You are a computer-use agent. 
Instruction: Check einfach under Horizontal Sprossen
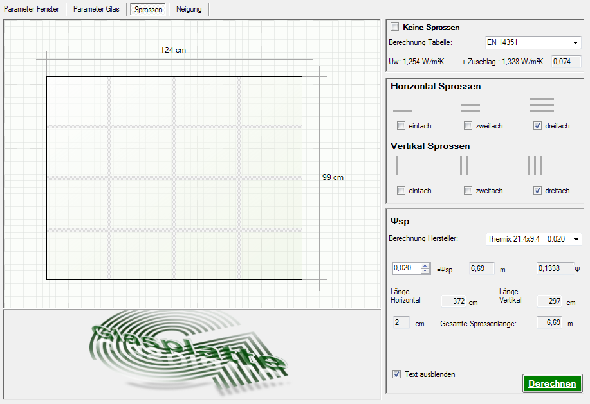(401, 126)
